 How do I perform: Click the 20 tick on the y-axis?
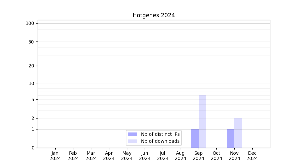(31, 66)
